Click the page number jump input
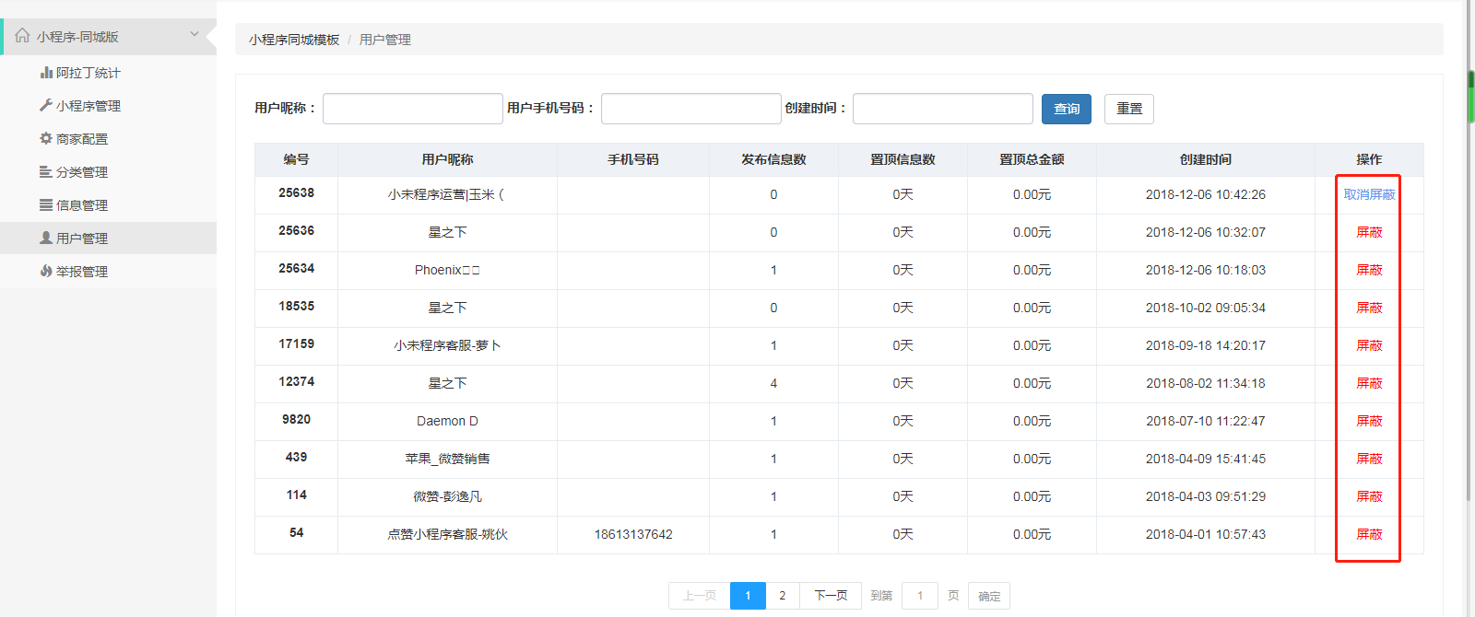Screen dimensions: 1475x617 pos(919,596)
